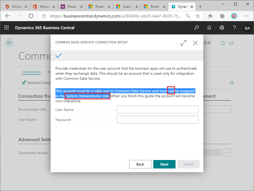Open this page in a new window
The height and width of the screenshot is (191, 254).
pyautogui.click(x=231, y=43)
